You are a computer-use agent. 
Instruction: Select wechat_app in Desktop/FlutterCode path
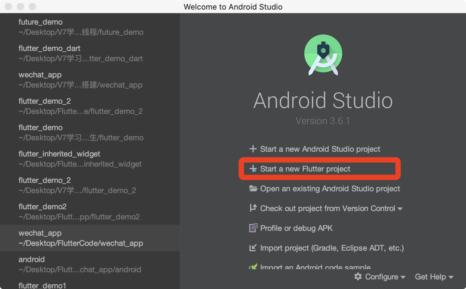click(x=90, y=238)
